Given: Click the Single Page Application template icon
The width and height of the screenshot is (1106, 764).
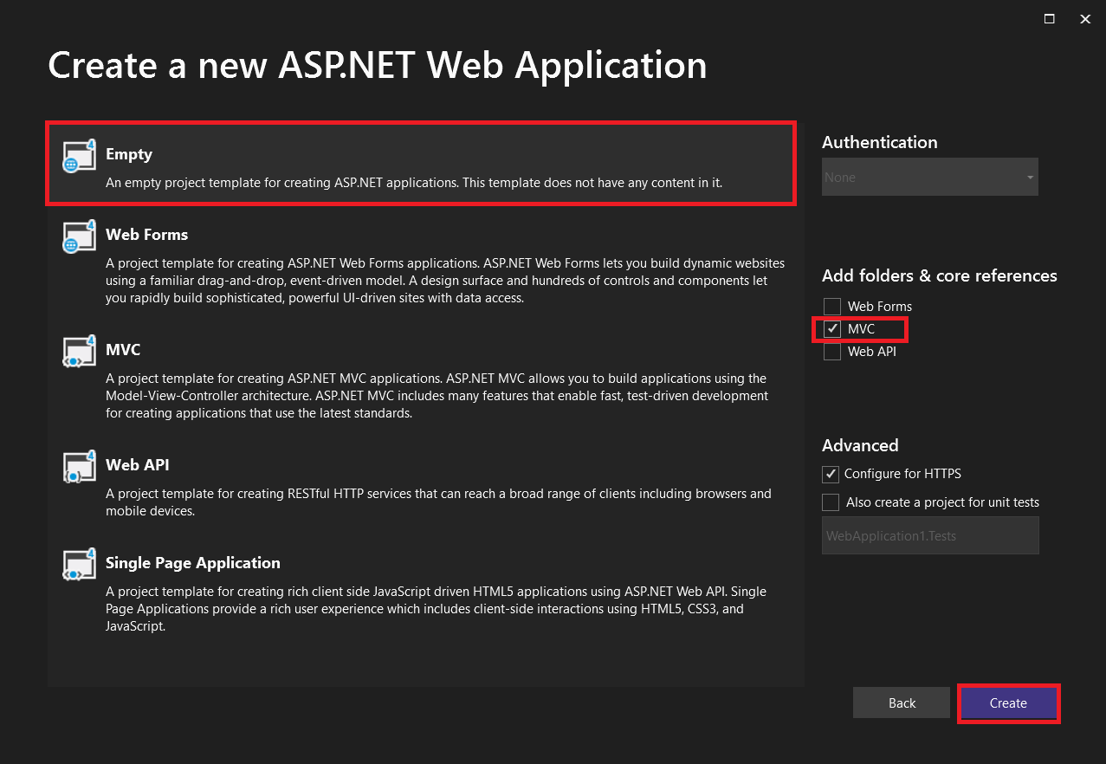Looking at the screenshot, I should pos(78,565).
